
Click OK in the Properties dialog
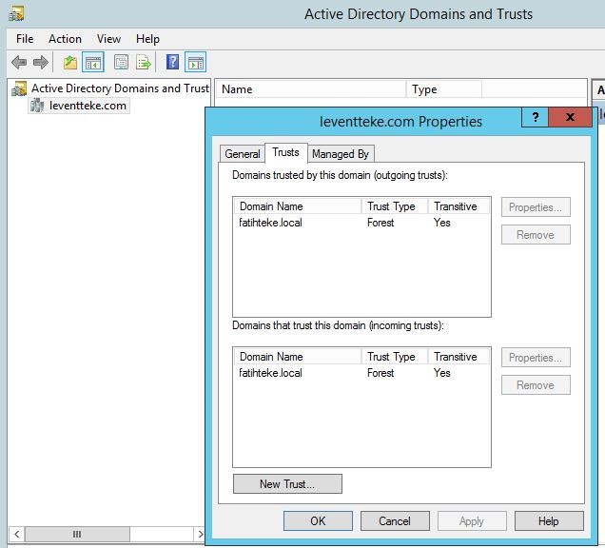(x=318, y=521)
